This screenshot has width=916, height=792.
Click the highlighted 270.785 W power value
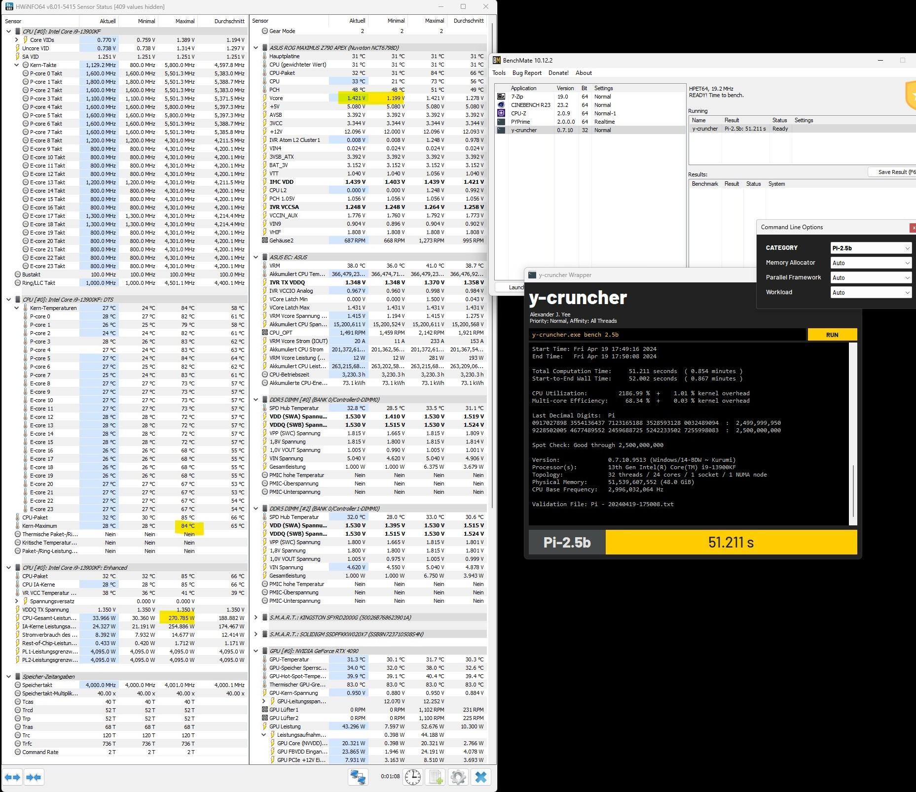coord(181,618)
